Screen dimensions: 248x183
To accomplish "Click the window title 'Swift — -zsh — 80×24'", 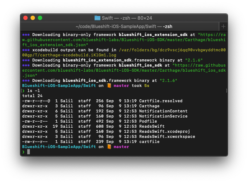I will [127, 18].
